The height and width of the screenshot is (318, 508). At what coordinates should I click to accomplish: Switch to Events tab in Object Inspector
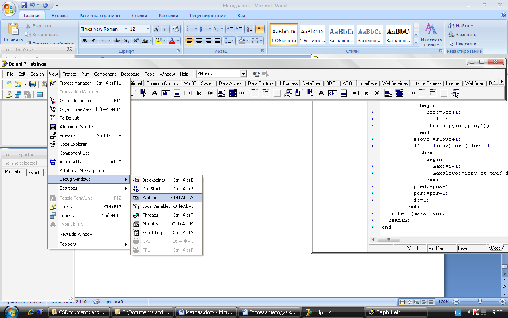click(x=35, y=172)
